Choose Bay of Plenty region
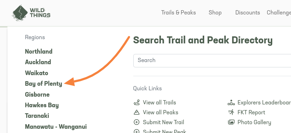The image size is (291, 133). pyautogui.click(x=44, y=84)
